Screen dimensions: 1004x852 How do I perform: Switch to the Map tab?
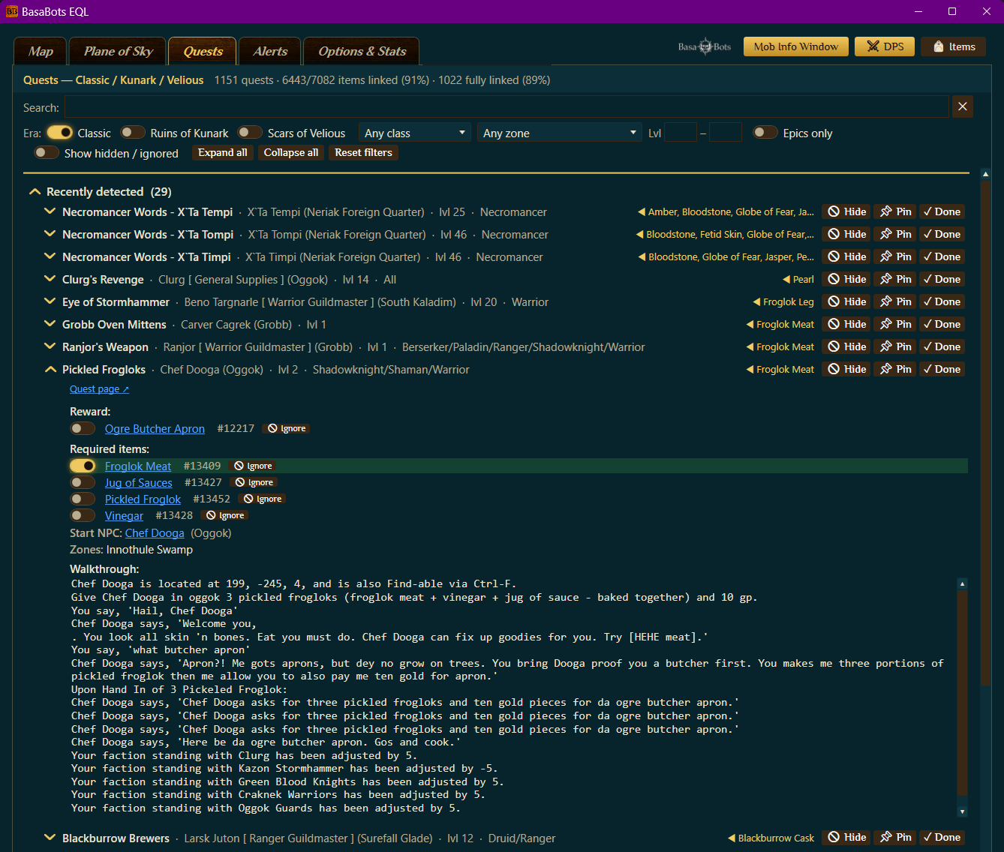[41, 51]
